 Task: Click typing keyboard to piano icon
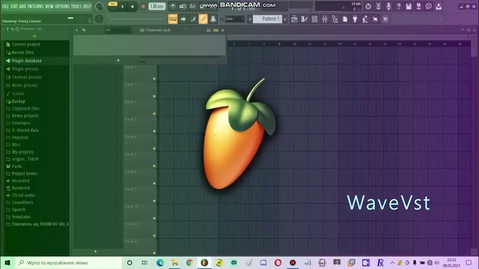[173, 19]
